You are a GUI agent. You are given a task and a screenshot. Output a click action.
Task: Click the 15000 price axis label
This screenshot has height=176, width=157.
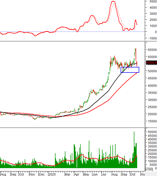pos(152,121)
